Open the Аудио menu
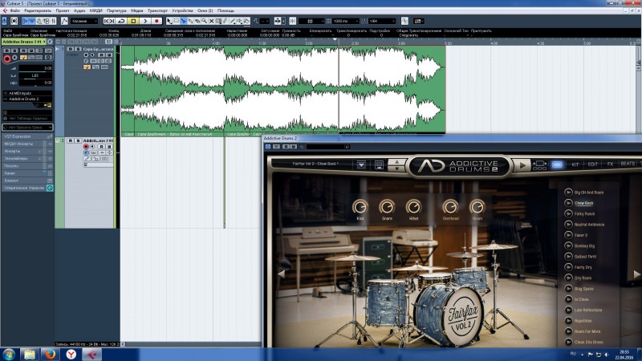The width and height of the screenshot is (642, 361). tap(79, 10)
